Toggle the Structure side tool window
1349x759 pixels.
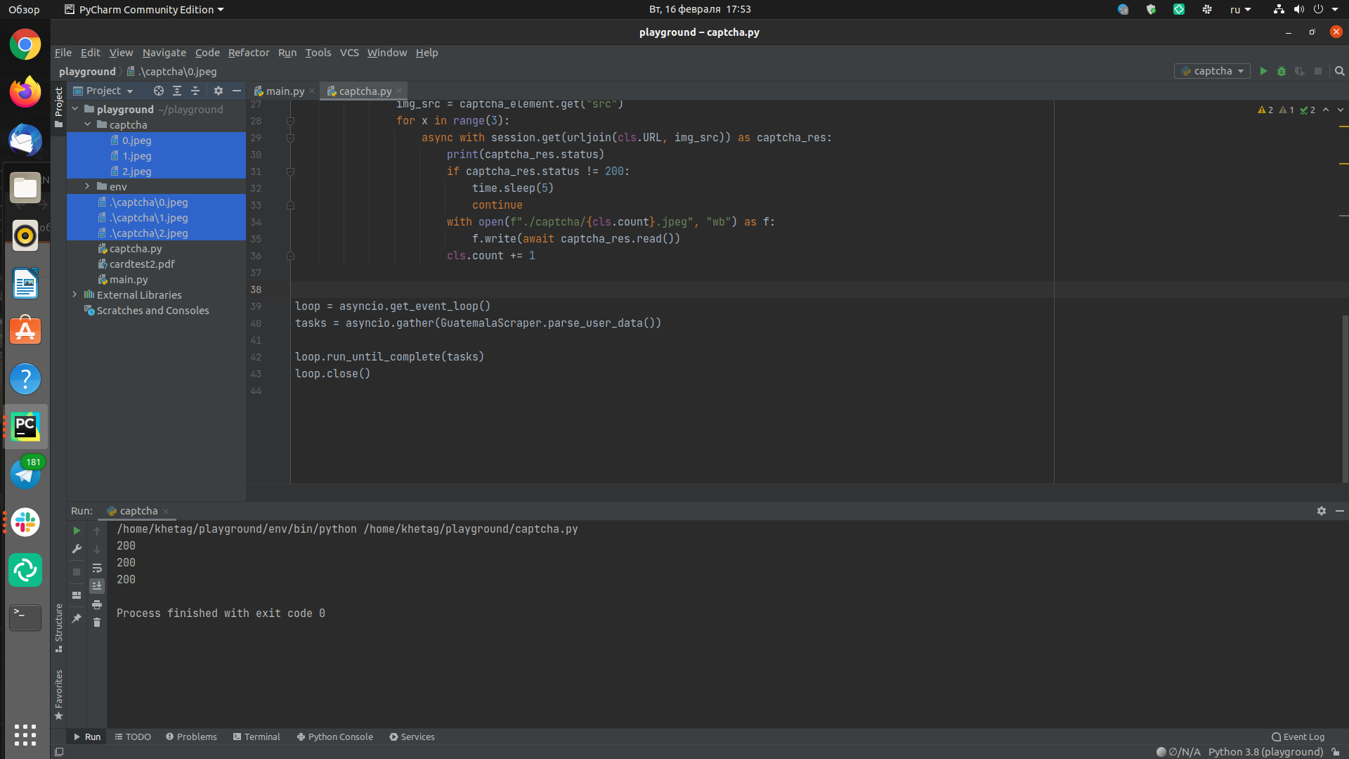59,628
